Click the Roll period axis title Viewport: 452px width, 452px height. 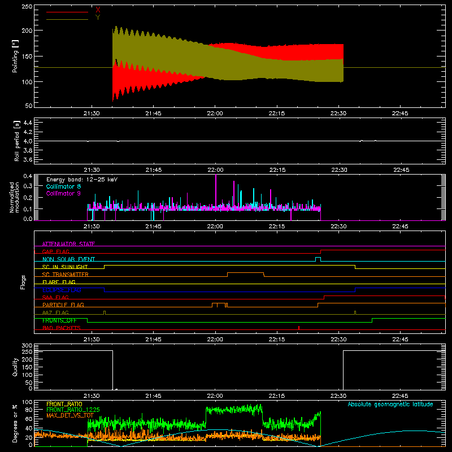[x=17, y=141]
